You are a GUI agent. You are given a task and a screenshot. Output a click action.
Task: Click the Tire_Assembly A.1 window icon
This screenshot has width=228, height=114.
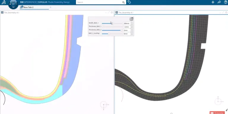117,12
